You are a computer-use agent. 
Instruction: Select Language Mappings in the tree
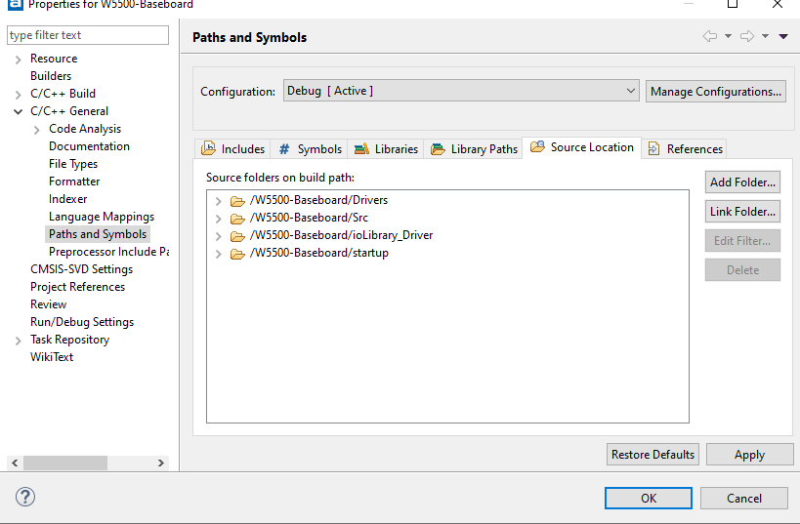click(102, 217)
